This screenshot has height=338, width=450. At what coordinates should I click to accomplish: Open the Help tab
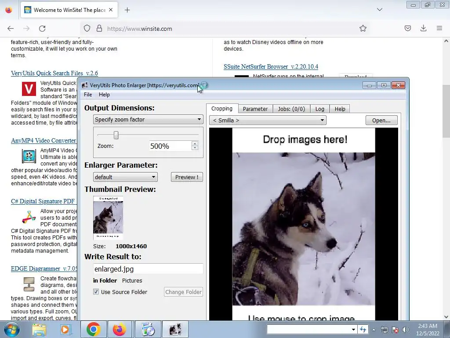pos(340,109)
